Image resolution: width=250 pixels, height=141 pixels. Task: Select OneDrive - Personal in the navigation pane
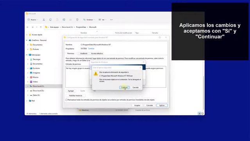point(39,40)
